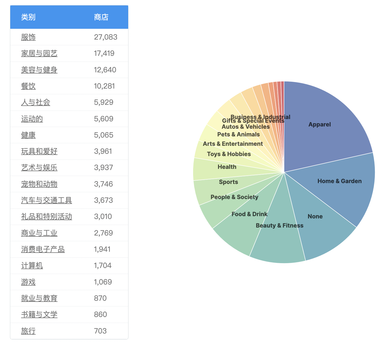
Task: Select the store count 3,673
Action: click(103, 200)
